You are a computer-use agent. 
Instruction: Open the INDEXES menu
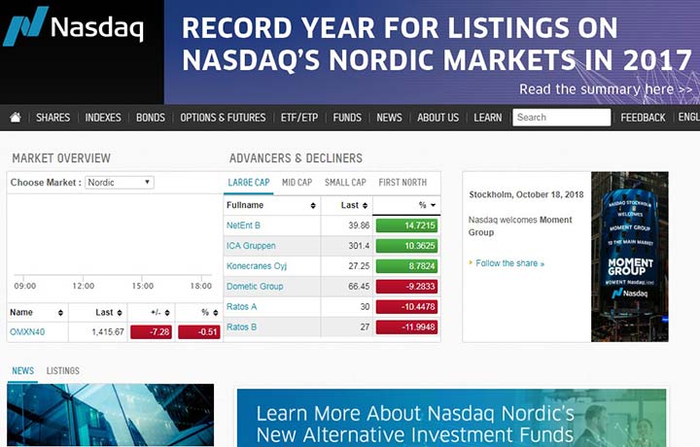pyautogui.click(x=103, y=118)
